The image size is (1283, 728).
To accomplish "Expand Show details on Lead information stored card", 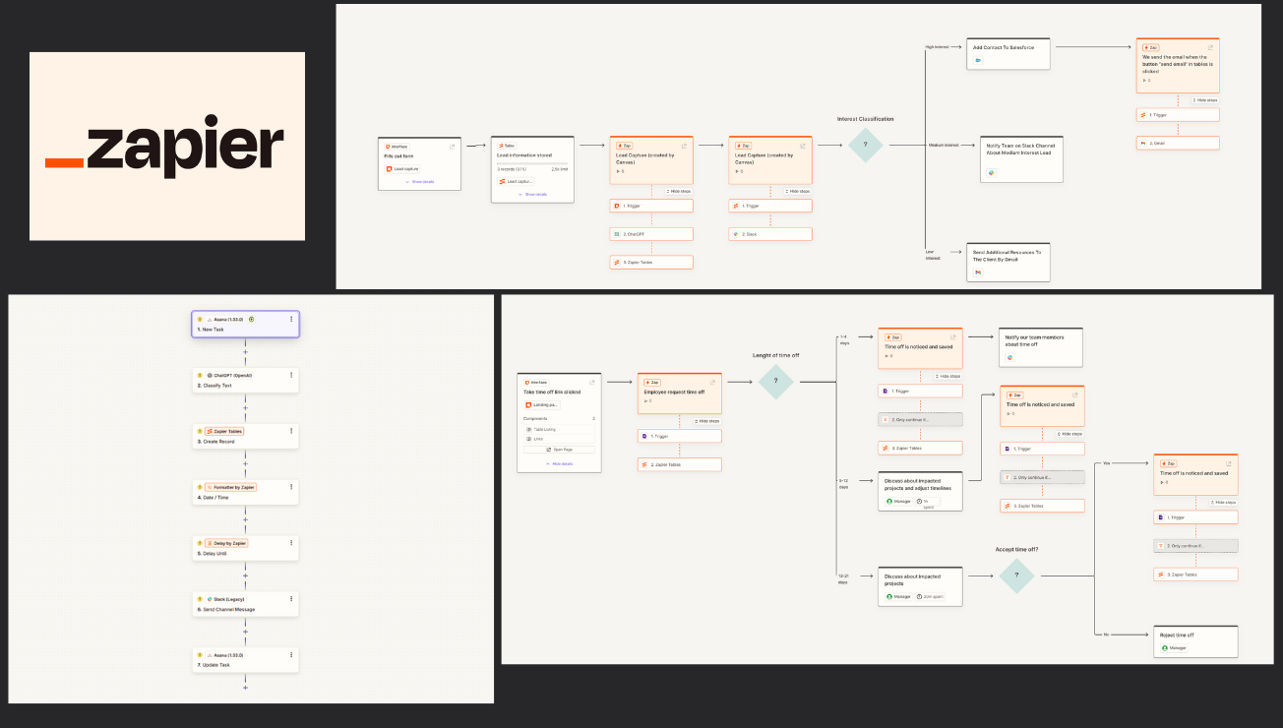I will coord(533,194).
